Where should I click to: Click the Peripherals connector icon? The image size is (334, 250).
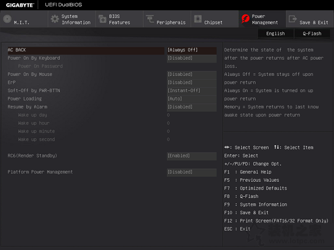[x=150, y=19]
